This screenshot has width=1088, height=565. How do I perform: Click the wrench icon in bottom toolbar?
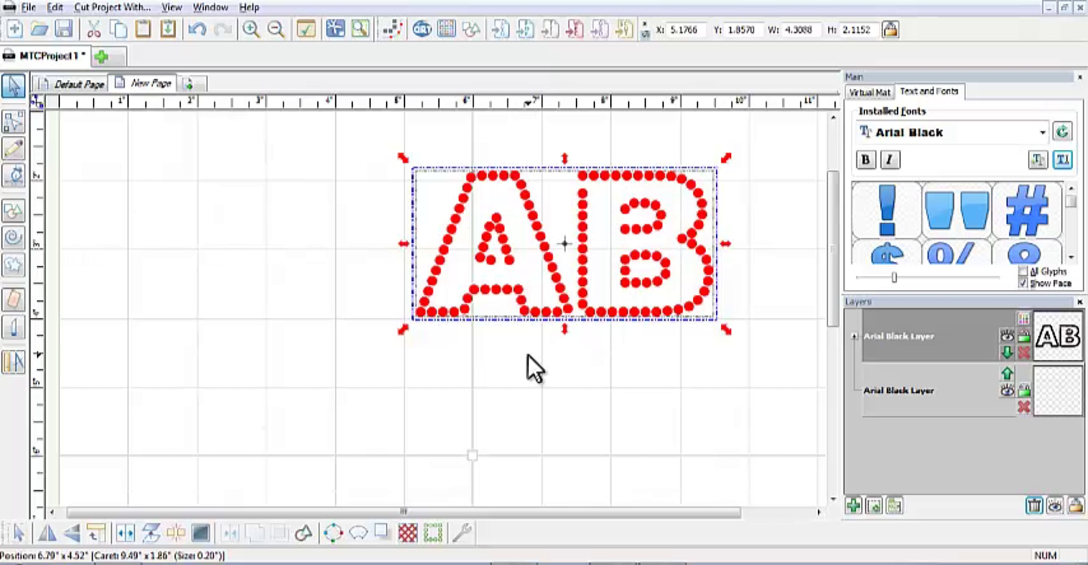pos(461,532)
